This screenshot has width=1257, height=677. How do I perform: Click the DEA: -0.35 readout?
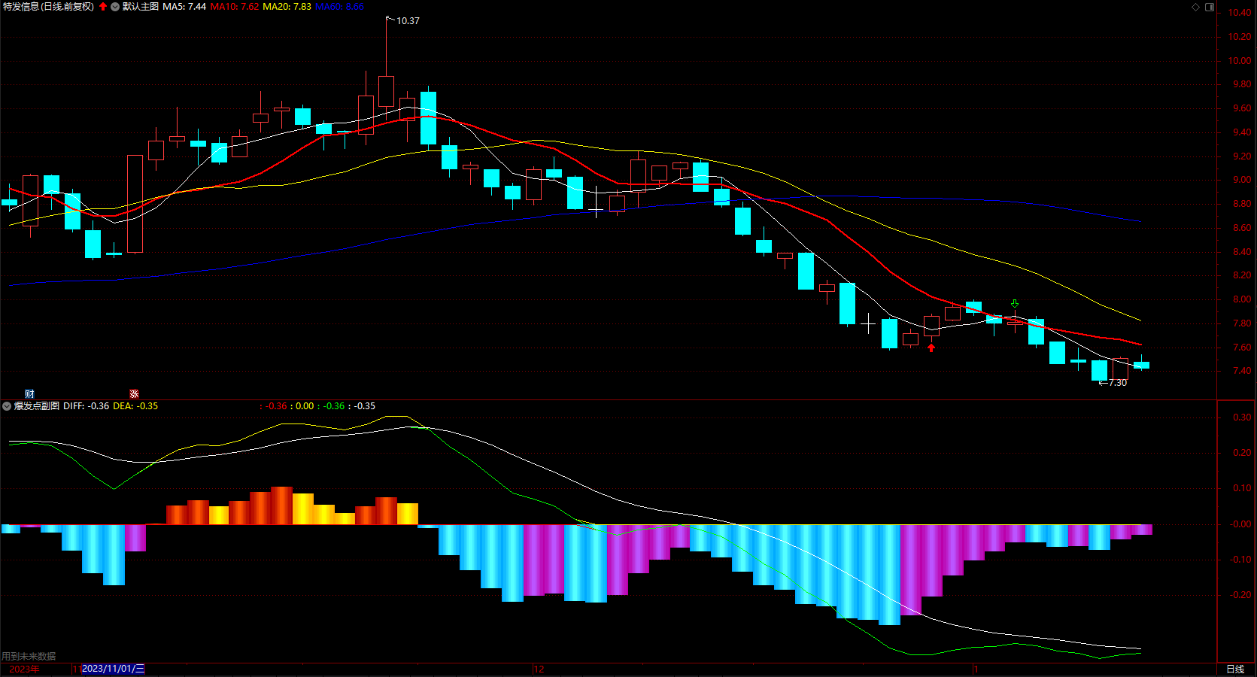135,406
